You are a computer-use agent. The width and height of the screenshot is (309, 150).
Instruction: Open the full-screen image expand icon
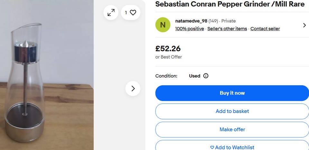[x=111, y=13]
